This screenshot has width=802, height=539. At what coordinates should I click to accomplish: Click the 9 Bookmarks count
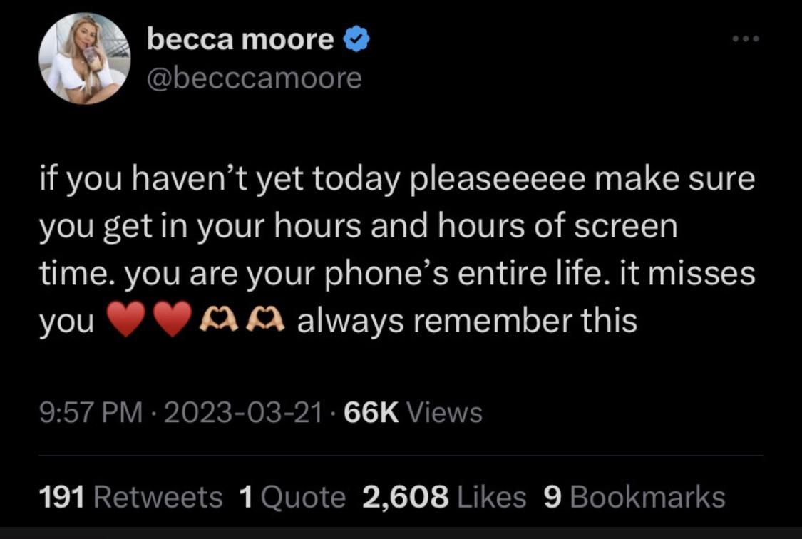coord(634,497)
